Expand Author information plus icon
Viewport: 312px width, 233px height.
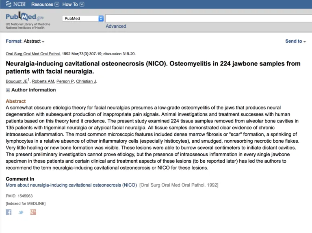[x=8, y=90]
